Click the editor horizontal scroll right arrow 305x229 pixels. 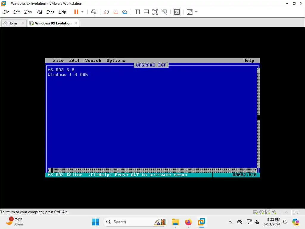click(255, 170)
